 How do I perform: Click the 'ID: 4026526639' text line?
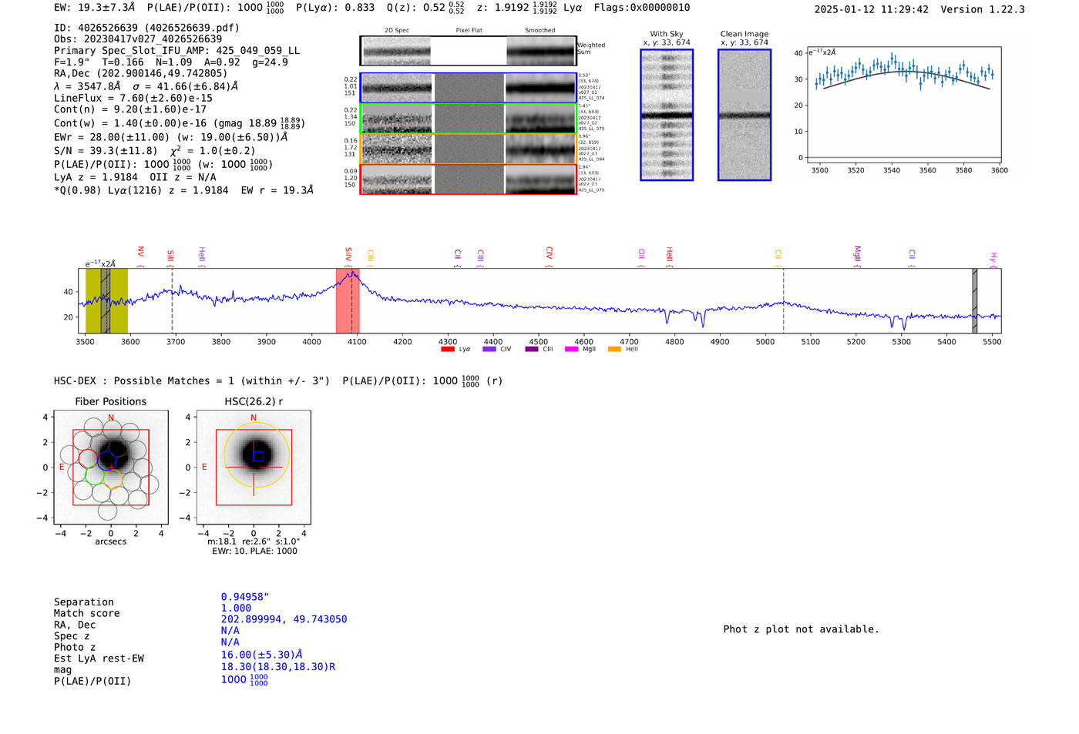[x=146, y=28]
